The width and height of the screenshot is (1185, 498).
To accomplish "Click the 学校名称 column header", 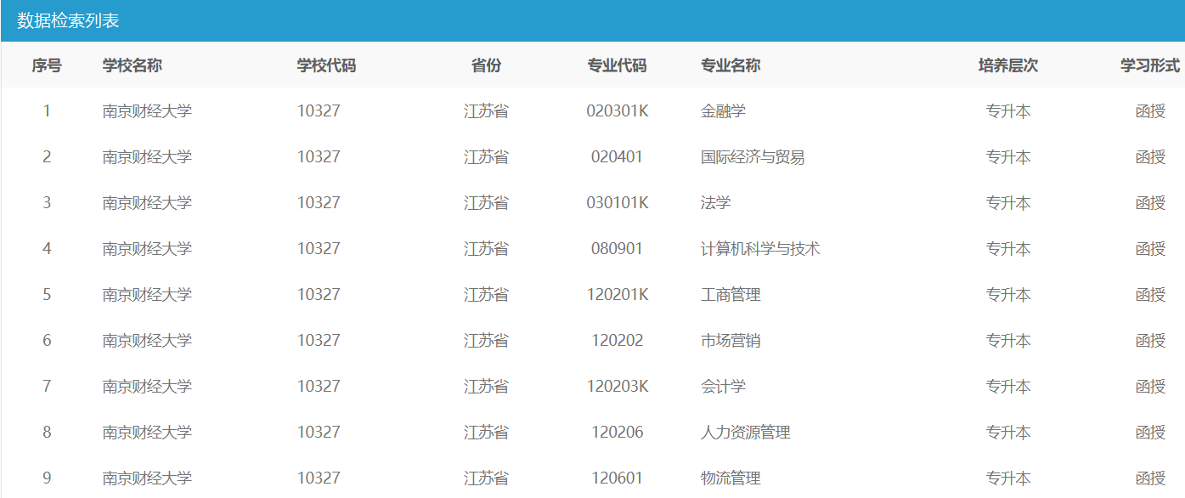I will coord(133,65).
